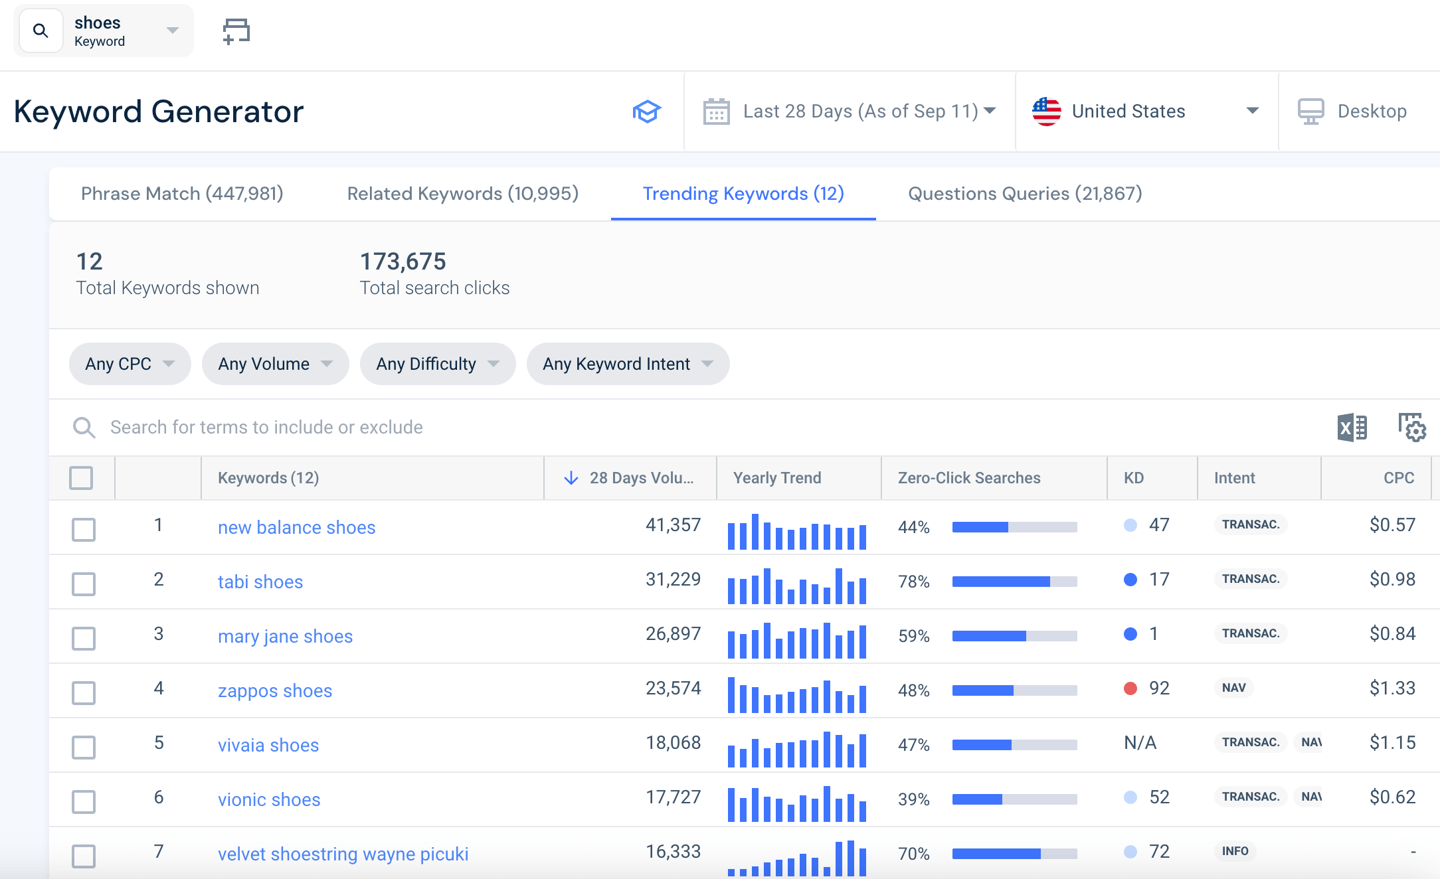The image size is (1440, 879).
Task: Open the mary jane shoes keyword link
Action: (286, 637)
